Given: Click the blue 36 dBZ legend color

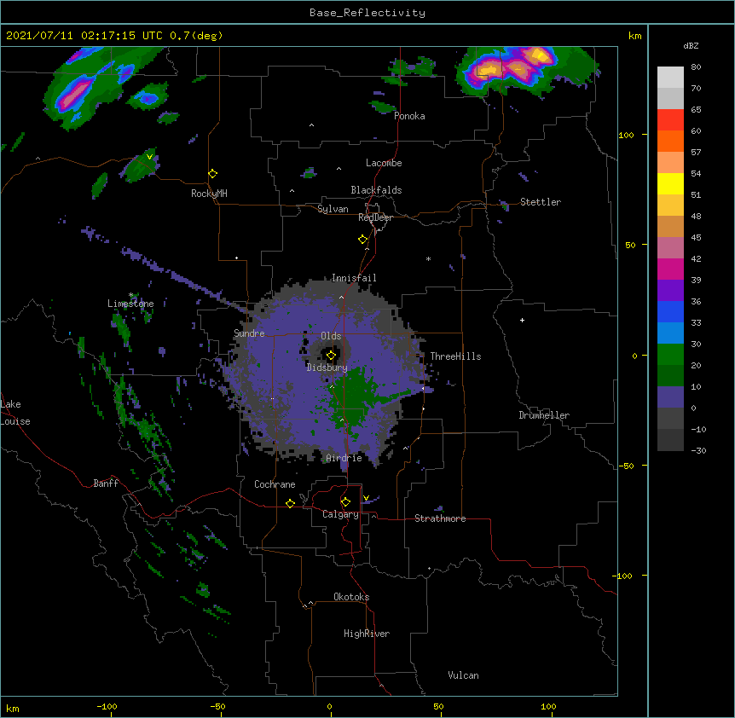Looking at the screenshot, I should [670, 311].
